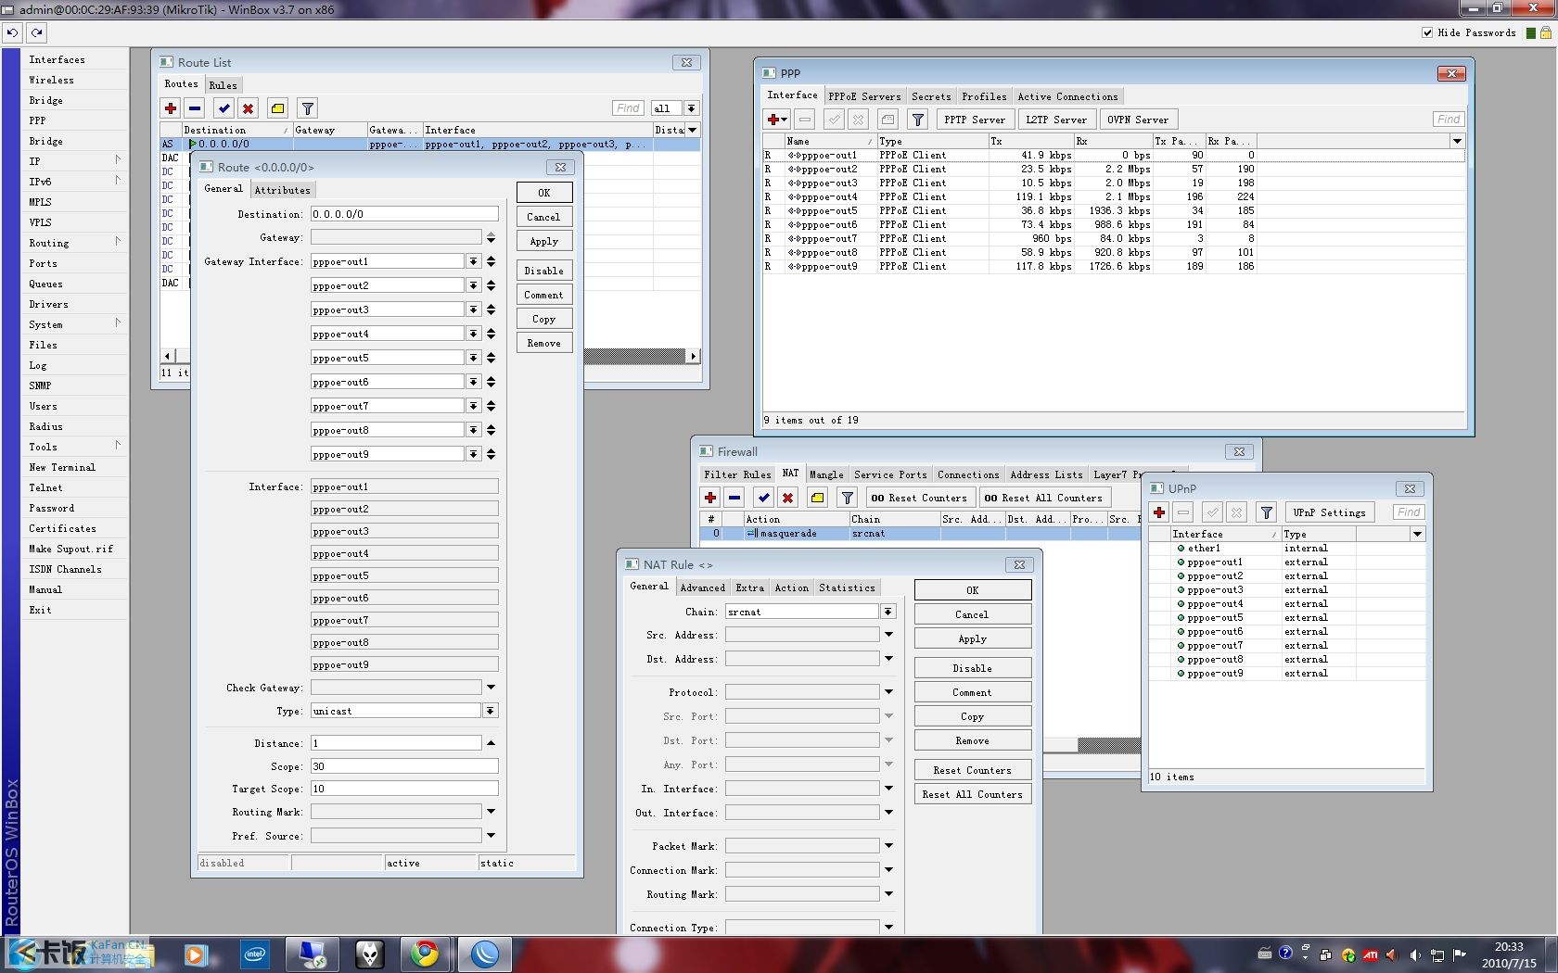1558x973 pixels.
Task: Click Reset All Counters in Firewall toolbar
Action: [x=1043, y=498]
